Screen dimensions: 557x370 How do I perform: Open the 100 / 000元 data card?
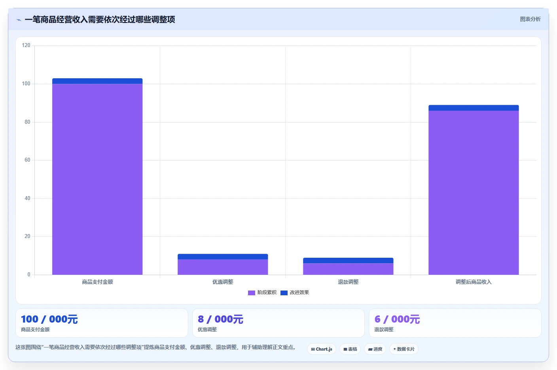point(102,323)
